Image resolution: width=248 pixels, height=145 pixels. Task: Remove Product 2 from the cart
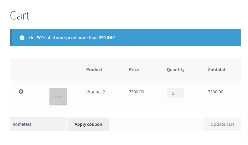pyautogui.click(x=21, y=92)
